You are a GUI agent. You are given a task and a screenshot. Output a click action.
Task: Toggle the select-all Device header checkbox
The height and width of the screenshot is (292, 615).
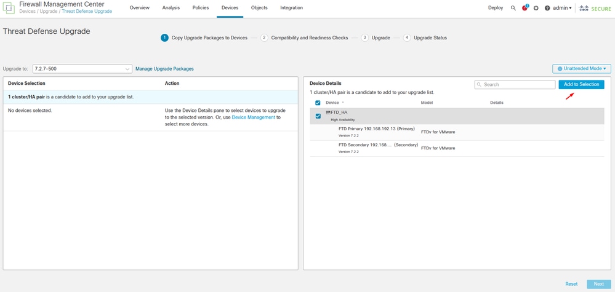click(318, 103)
